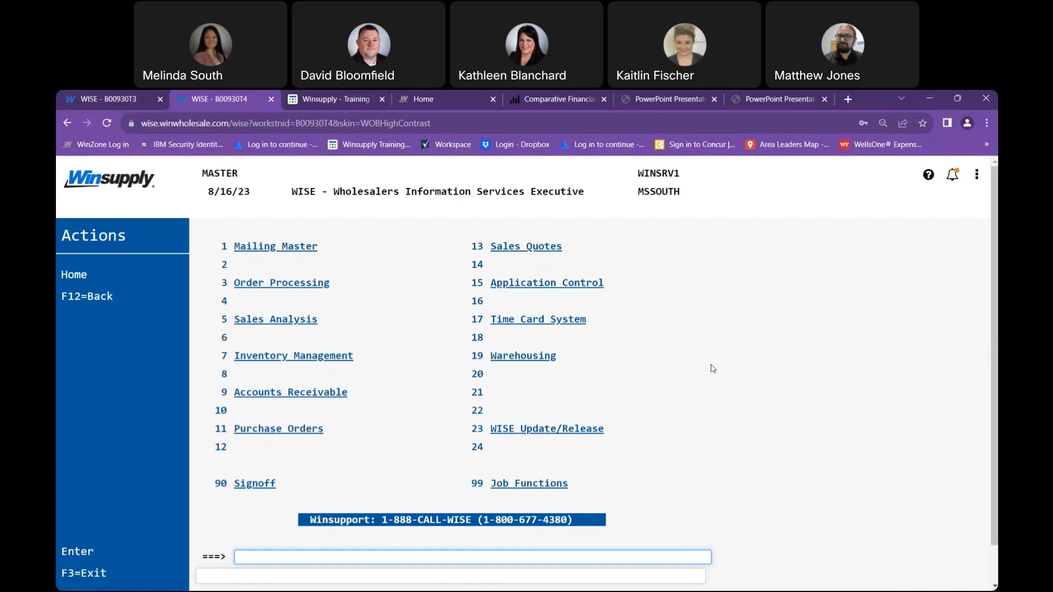Screen dimensions: 1053x592
Task: Open the WISE three-dot options menu
Action: [x=977, y=174]
